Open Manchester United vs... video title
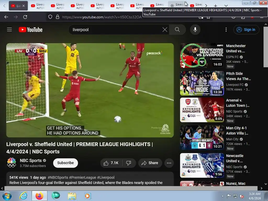The height and width of the screenshot is (201, 268). tap(236, 48)
